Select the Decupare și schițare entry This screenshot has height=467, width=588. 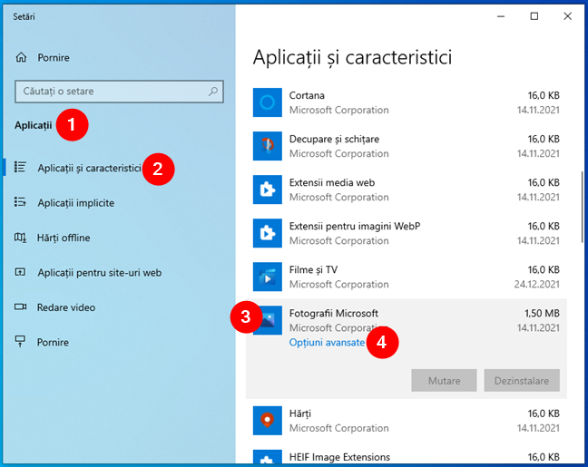(407, 146)
